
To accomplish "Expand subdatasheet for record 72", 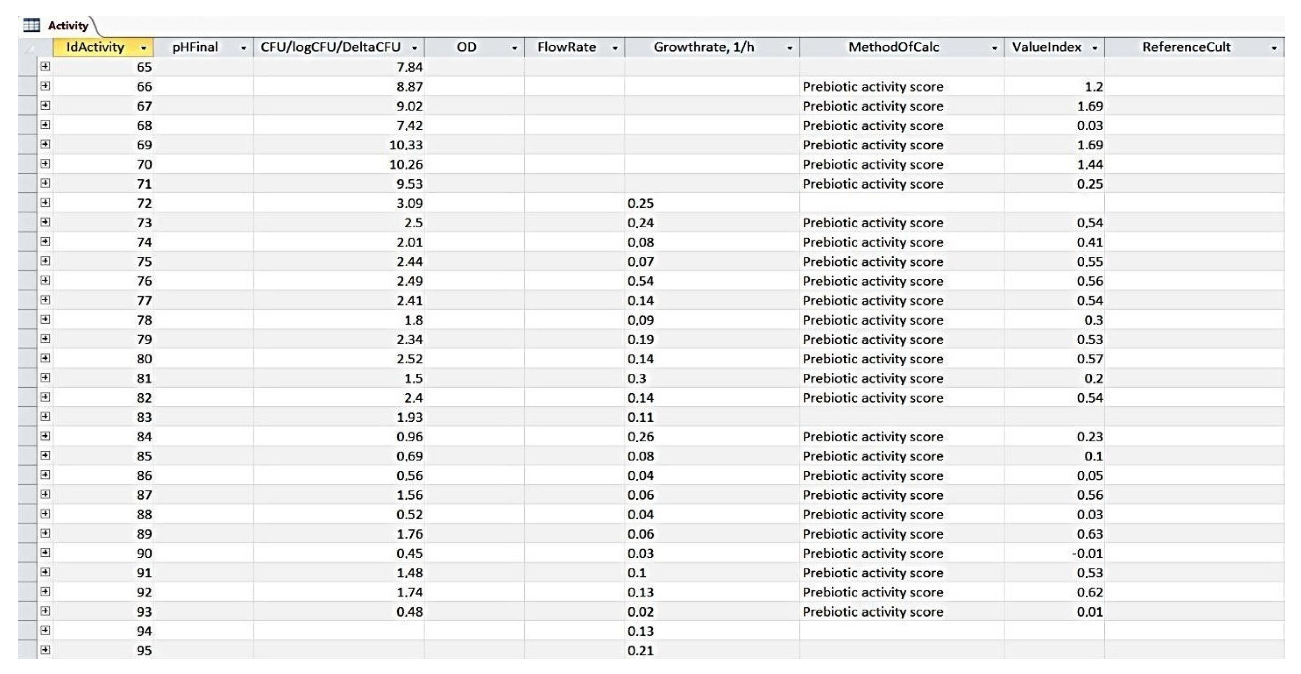I will [45, 203].
